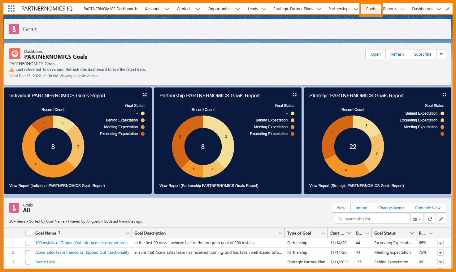Viewport: 456px width, 272px height.
Task: Click the Goals thermometer icon in page header
Action: (14, 29)
